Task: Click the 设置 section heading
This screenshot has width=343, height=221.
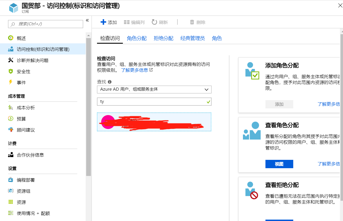Action: pos(12,168)
